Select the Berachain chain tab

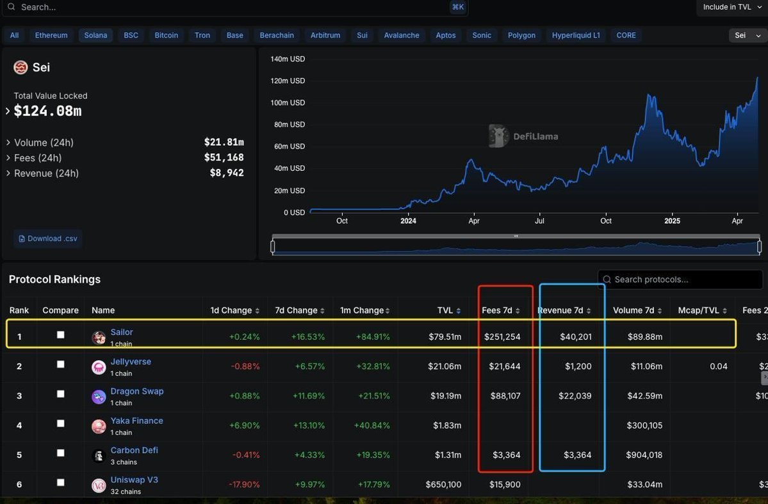click(277, 35)
